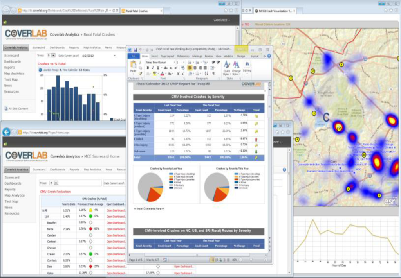Click the Italic icon in the Font group
Image resolution: width=401 pixels, height=278 pixels.
tap(152, 68)
